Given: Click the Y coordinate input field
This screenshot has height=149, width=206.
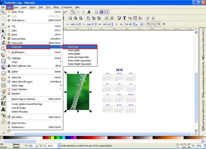Looking at the screenshot, I should (90, 24).
